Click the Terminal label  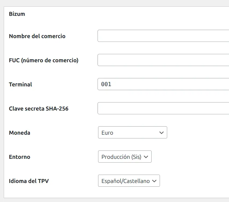click(20, 85)
